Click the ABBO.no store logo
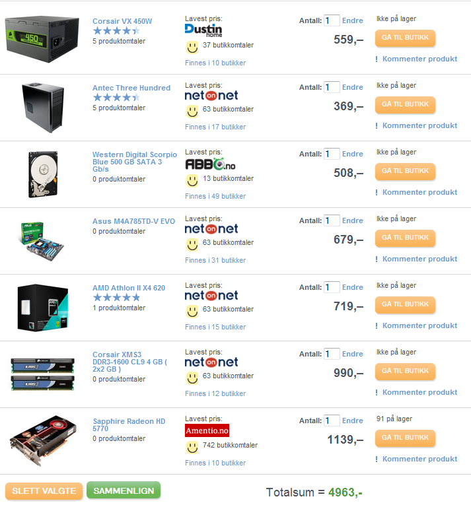This screenshot has height=507, width=471. (210, 164)
